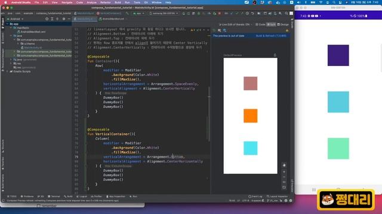
Task: Open the App Inspection tool window button
Action: coord(115,196)
